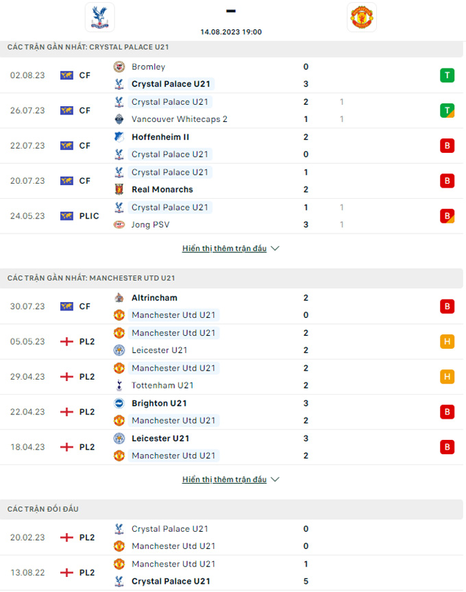Image resolution: width=466 pixels, height=592 pixels.
Task: Select the Bromley club logo
Action: 120,67
